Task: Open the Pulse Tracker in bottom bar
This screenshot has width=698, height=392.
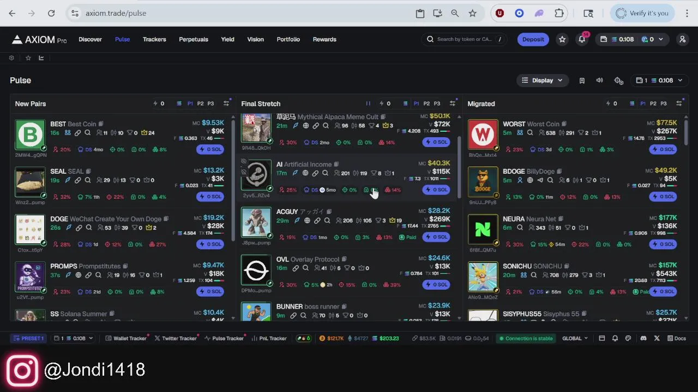Action: 224,338
